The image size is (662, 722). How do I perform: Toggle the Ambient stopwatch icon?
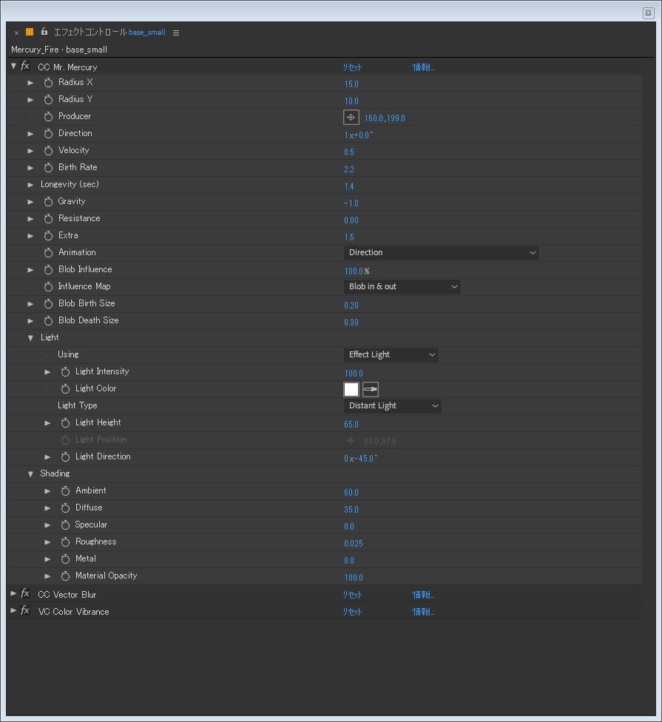click(65, 491)
